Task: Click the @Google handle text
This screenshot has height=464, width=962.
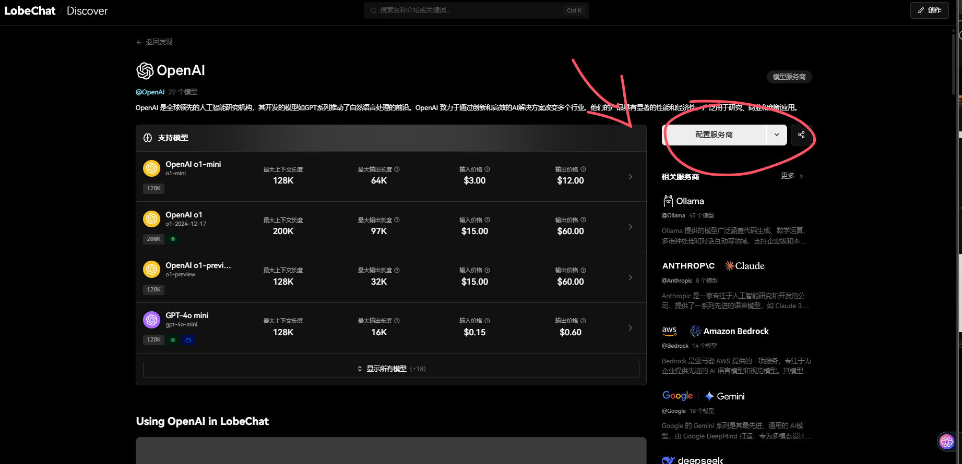Action: (674, 411)
